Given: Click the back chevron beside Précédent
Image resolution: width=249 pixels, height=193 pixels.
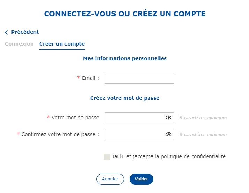Looking at the screenshot, I should pyautogui.click(x=6, y=32).
